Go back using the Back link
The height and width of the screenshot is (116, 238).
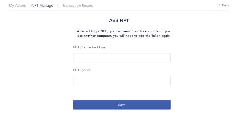(x=224, y=5)
